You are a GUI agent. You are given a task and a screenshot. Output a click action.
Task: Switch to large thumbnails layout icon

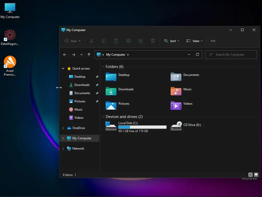[256, 175]
